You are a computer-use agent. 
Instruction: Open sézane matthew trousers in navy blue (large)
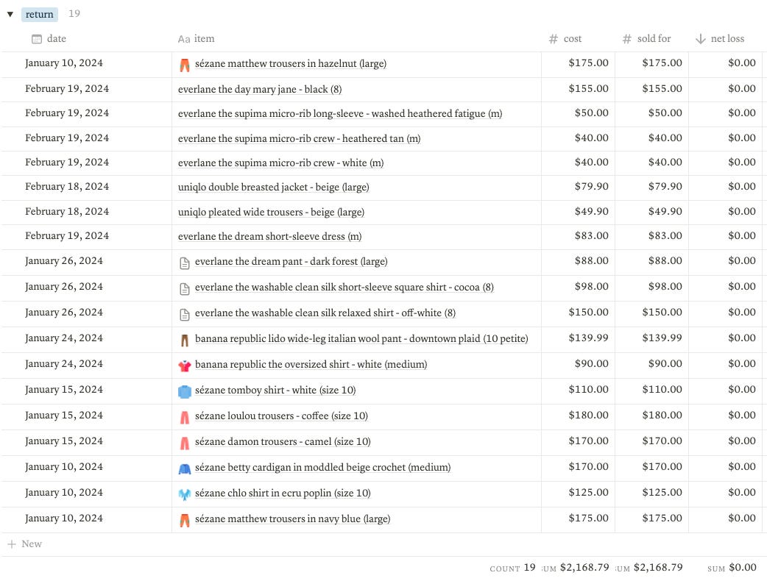pyautogui.click(x=292, y=519)
